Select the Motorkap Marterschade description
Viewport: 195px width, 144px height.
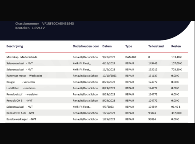tap(22, 57)
